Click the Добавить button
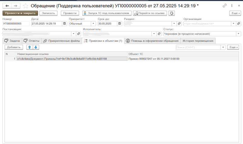243x144 pixels. tap(13, 47)
